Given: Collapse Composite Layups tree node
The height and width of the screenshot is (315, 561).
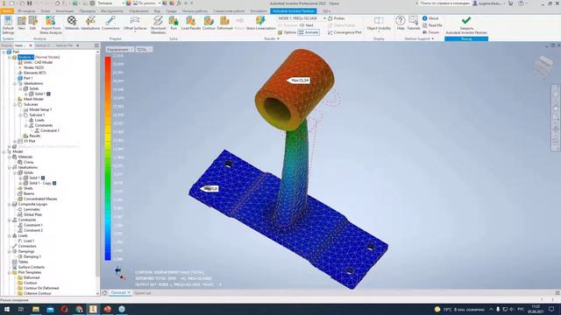Looking at the screenshot, I should [x=10, y=204].
